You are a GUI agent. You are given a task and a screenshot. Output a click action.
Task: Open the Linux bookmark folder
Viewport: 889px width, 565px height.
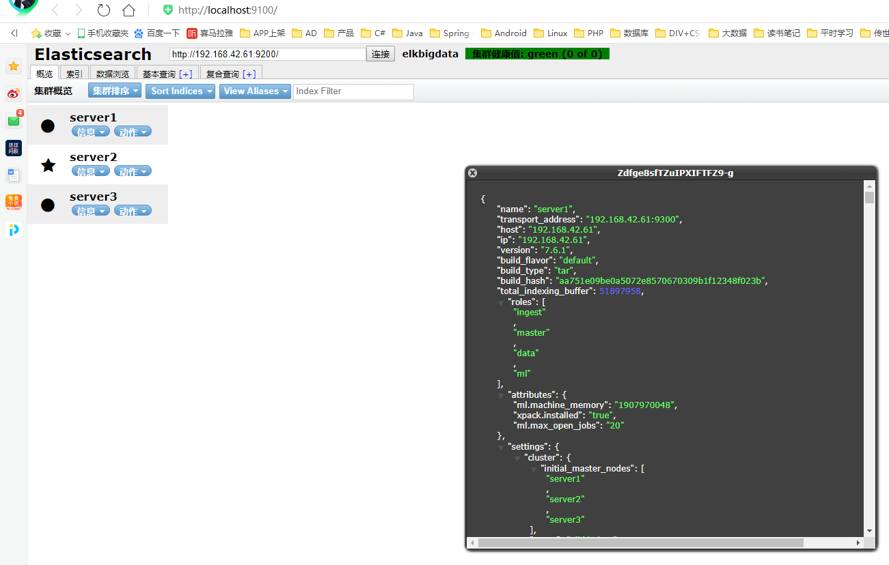tap(551, 33)
